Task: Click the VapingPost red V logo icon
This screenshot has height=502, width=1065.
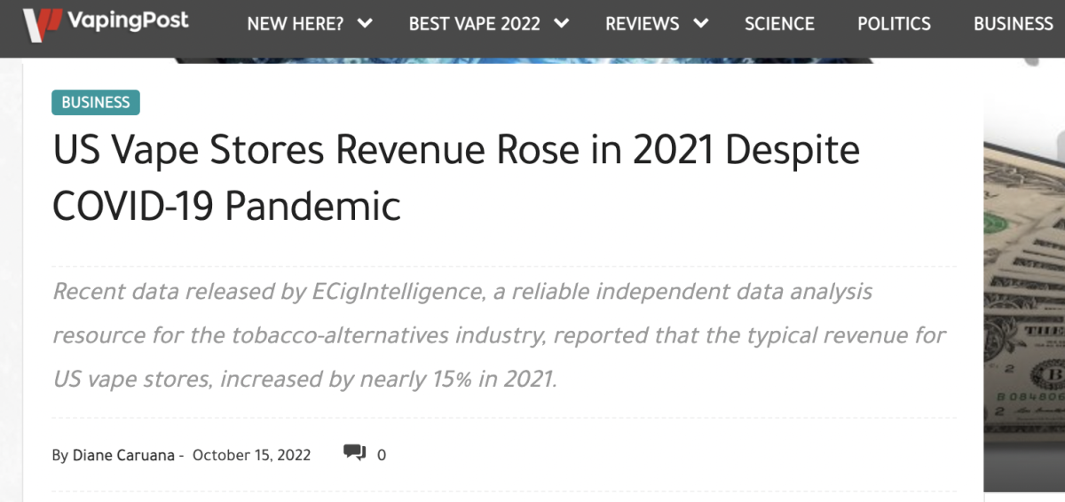Action: (42, 25)
